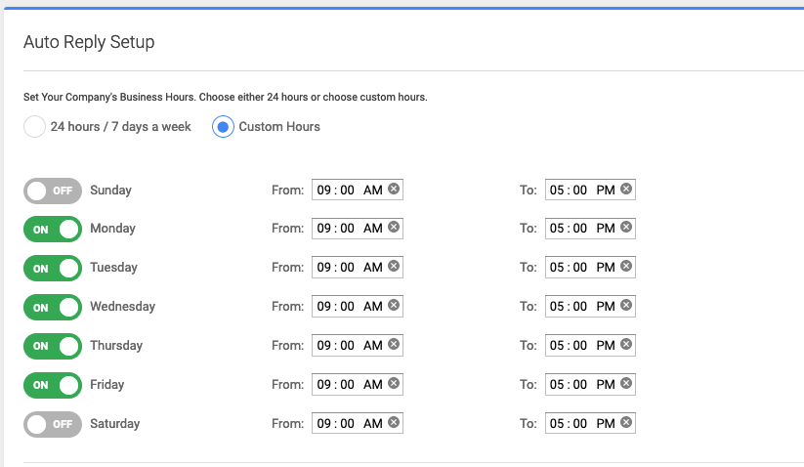Turn off the Monday toggle

pyautogui.click(x=53, y=230)
